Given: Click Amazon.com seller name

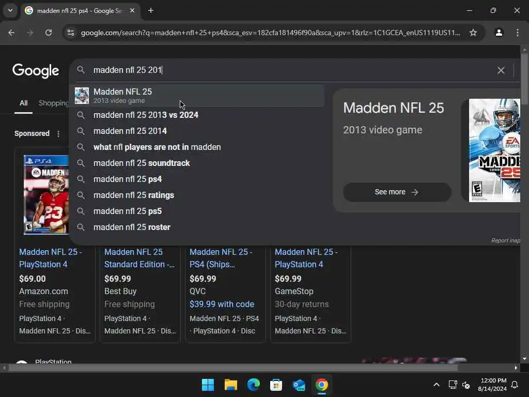Looking at the screenshot, I should (x=43, y=292).
